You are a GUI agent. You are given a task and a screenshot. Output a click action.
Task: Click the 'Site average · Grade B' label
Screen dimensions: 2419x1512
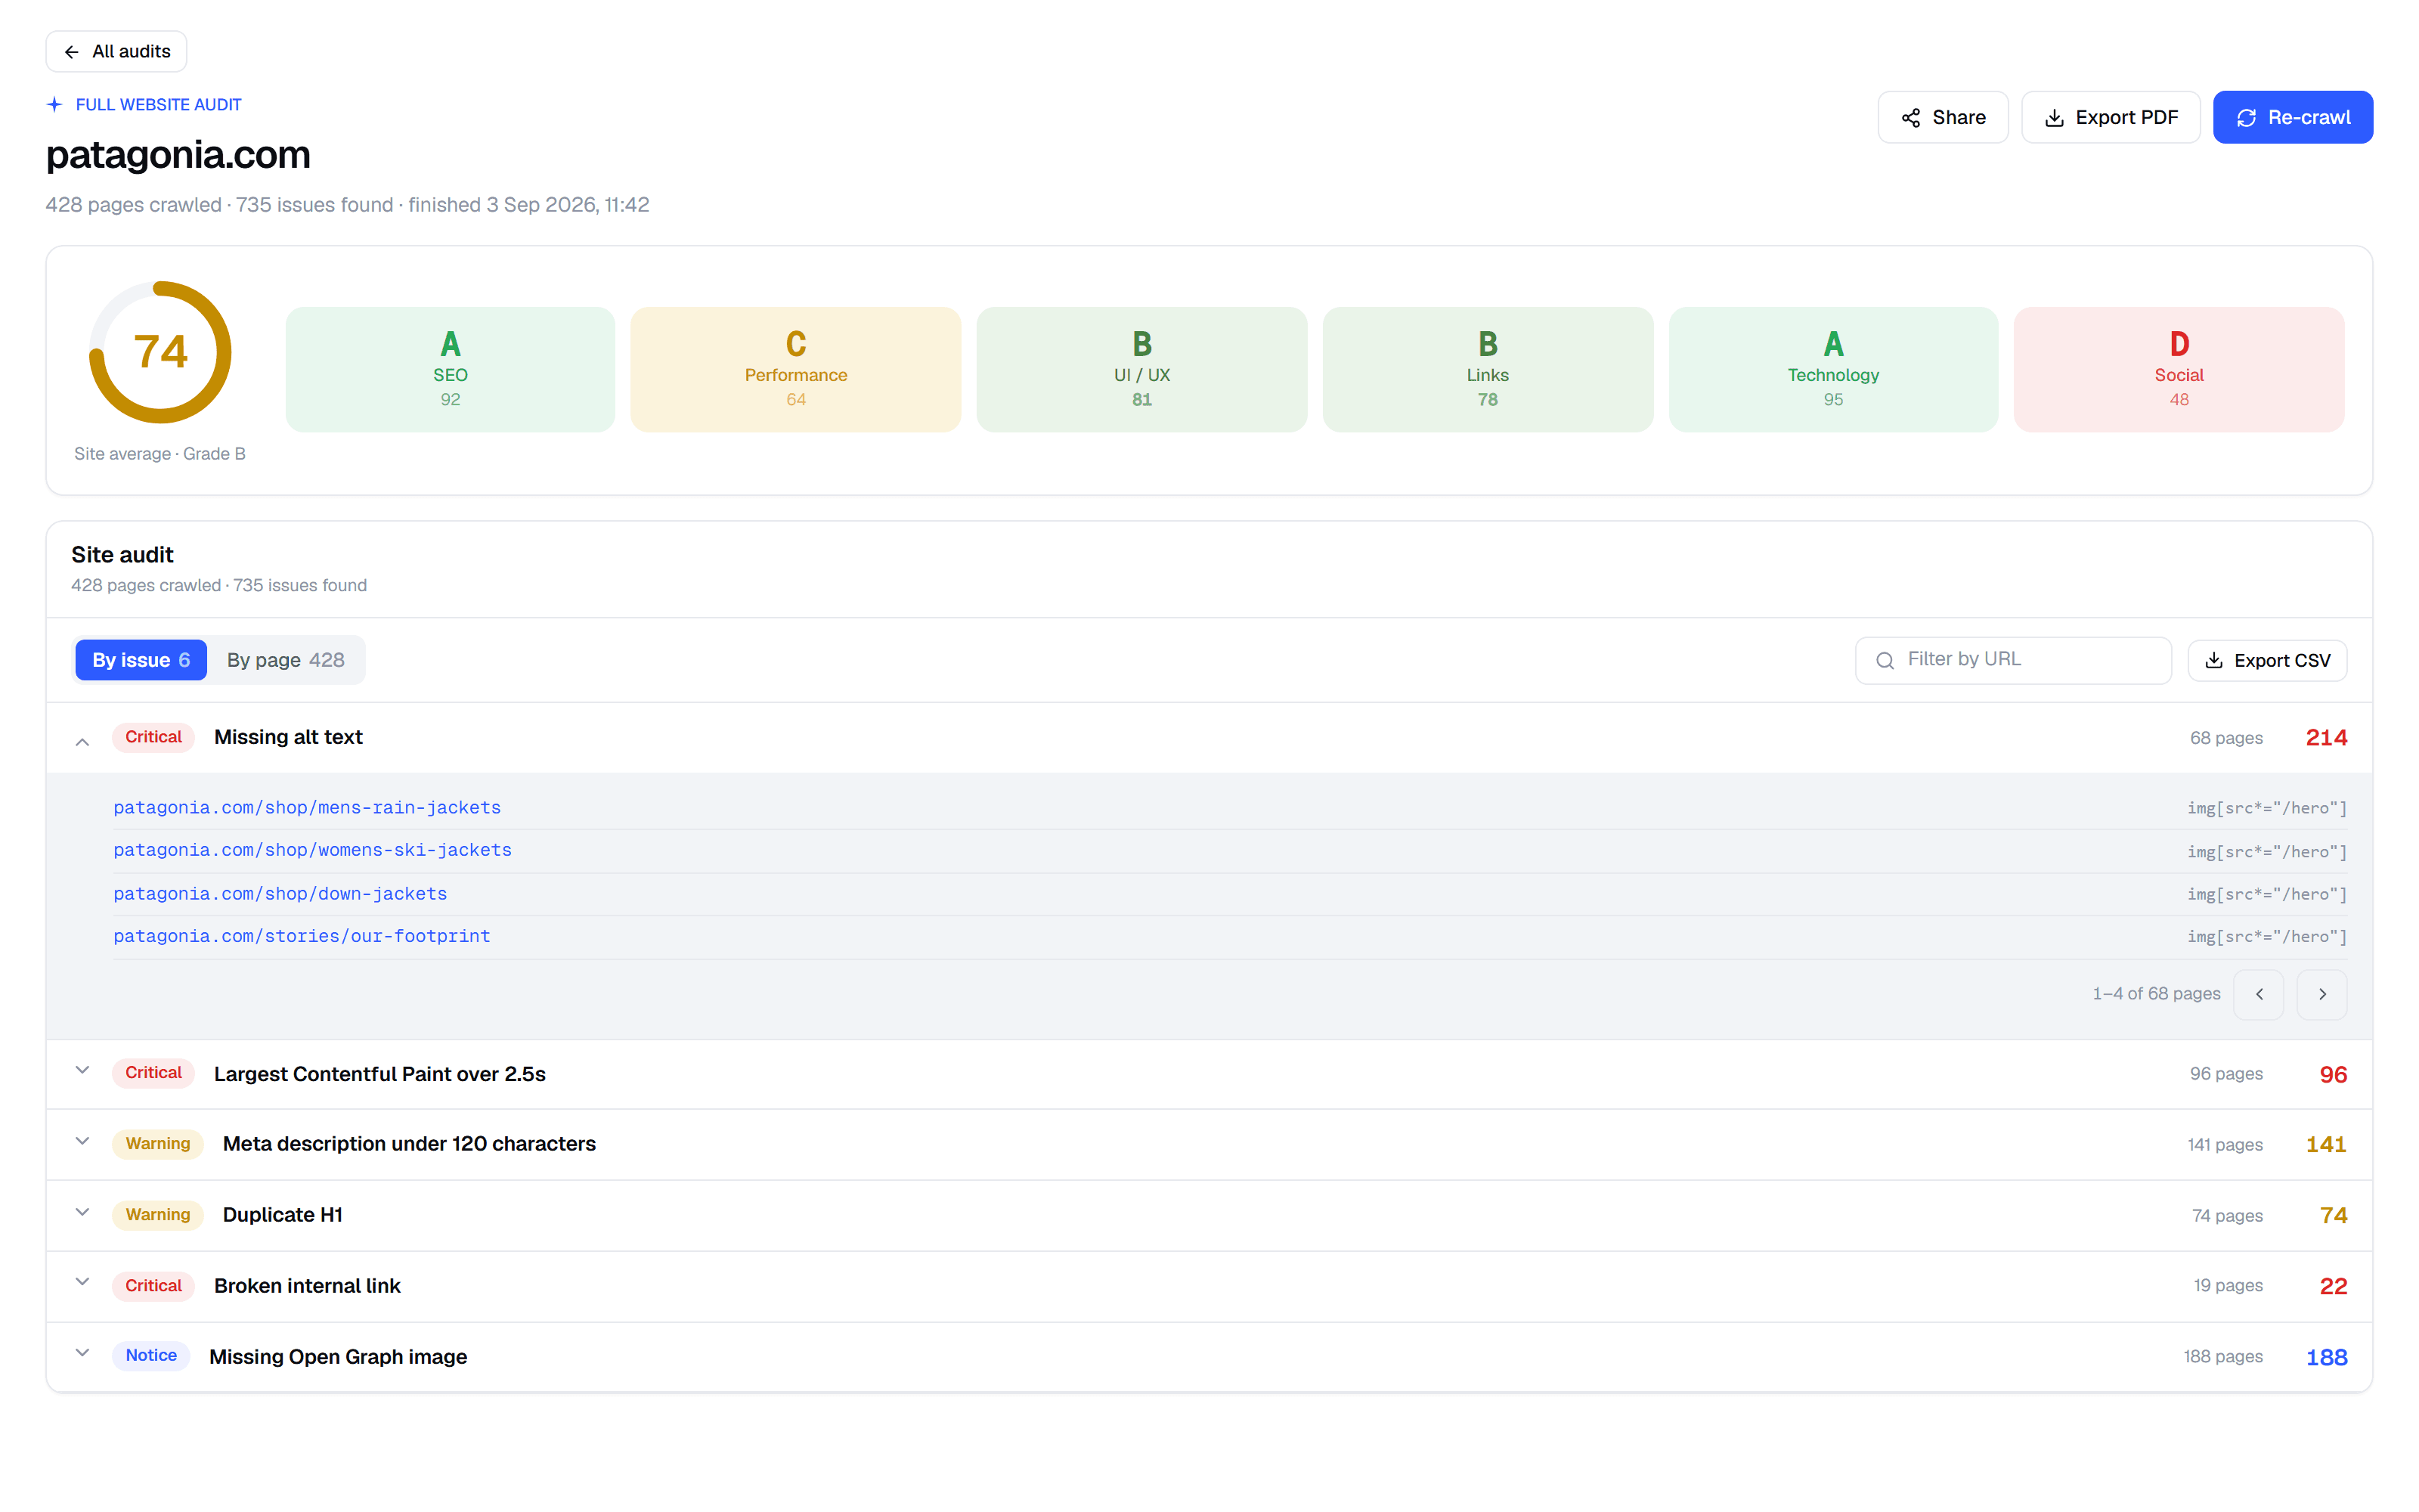[x=160, y=454]
